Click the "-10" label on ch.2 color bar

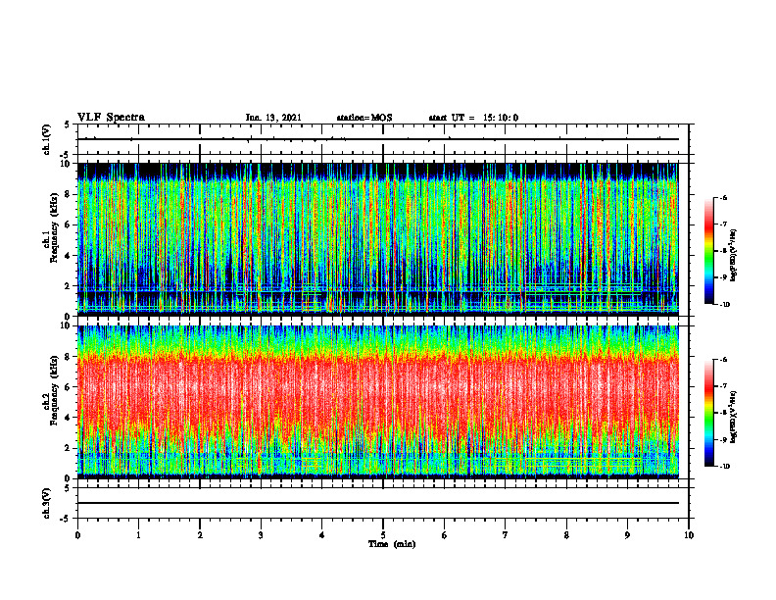[725, 467]
